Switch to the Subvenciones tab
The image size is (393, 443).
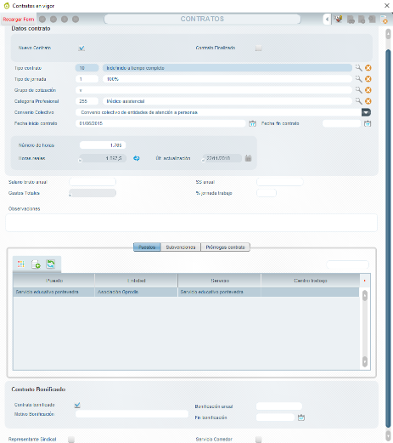(181, 247)
